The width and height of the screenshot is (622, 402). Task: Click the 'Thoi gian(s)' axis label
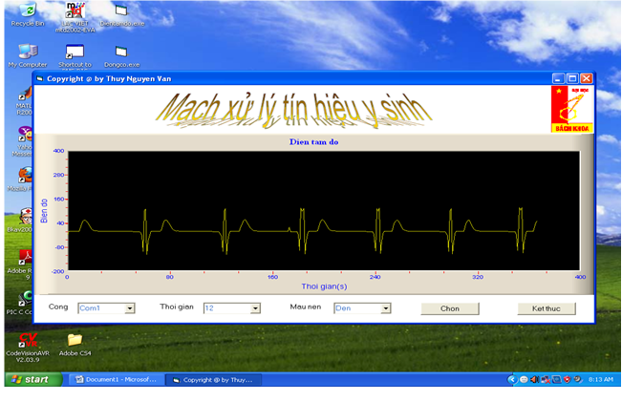(x=324, y=286)
